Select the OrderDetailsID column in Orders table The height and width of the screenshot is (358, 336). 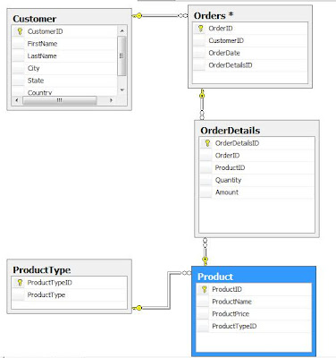[250, 65]
